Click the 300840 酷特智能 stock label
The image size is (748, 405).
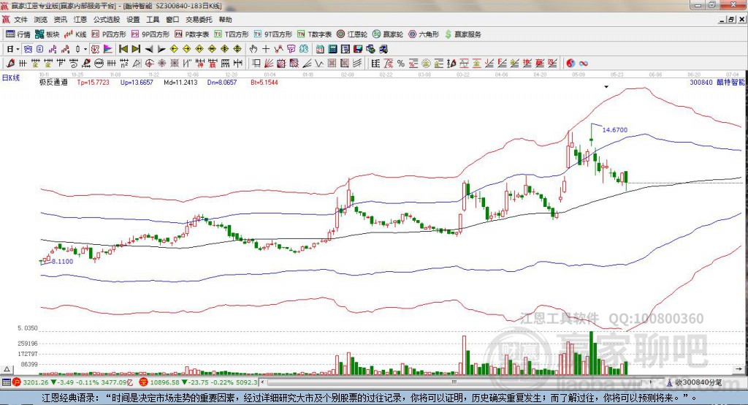(x=717, y=82)
